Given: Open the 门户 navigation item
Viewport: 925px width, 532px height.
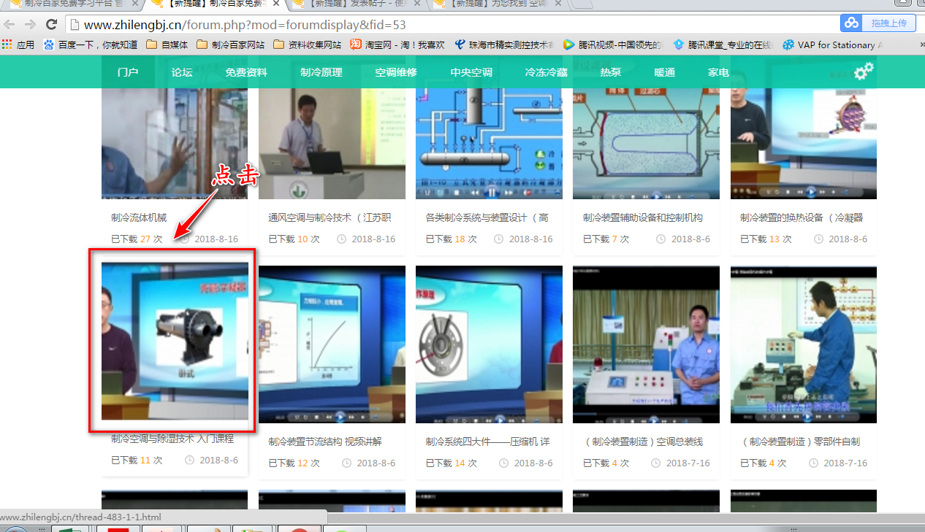Looking at the screenshot, I should [x=128, y=72].
